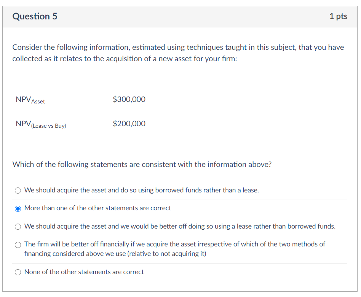The height and width of the screenshot is (297, 361).
Task: Select the 'firm will be better off financially' radio button
Action: click(x=18, y=245)
